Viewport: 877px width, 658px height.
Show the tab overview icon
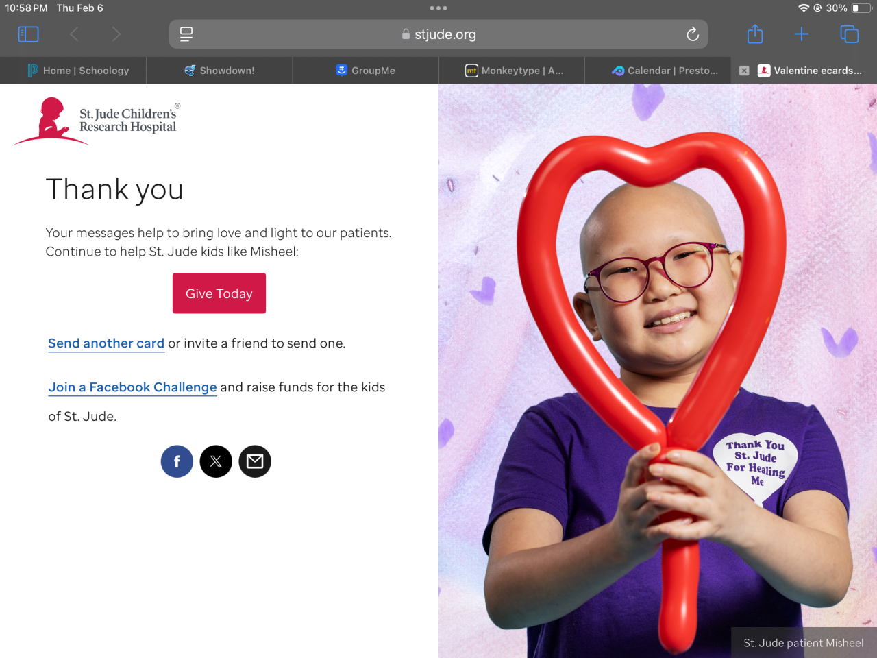click(x=849, y=34)
